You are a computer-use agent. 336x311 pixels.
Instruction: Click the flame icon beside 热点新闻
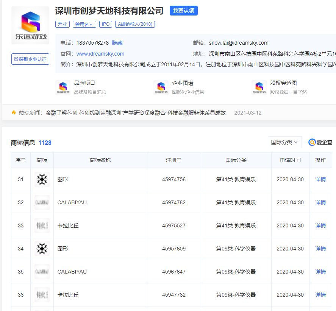click(14, 113)
